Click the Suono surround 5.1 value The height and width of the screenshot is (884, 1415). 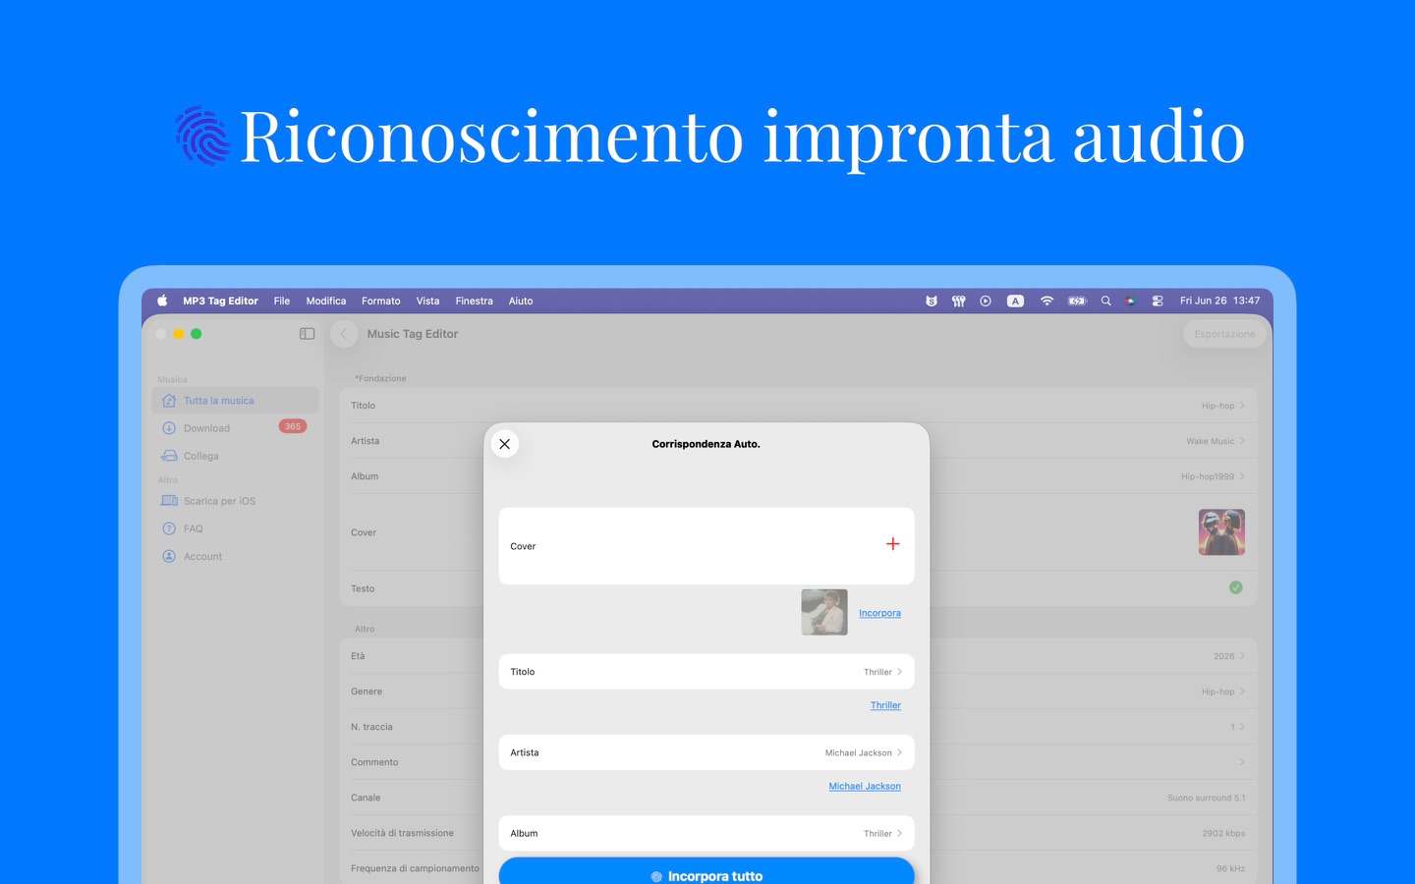1206,798
